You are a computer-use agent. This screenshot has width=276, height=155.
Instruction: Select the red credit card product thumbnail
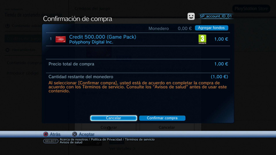coord(61,39)
